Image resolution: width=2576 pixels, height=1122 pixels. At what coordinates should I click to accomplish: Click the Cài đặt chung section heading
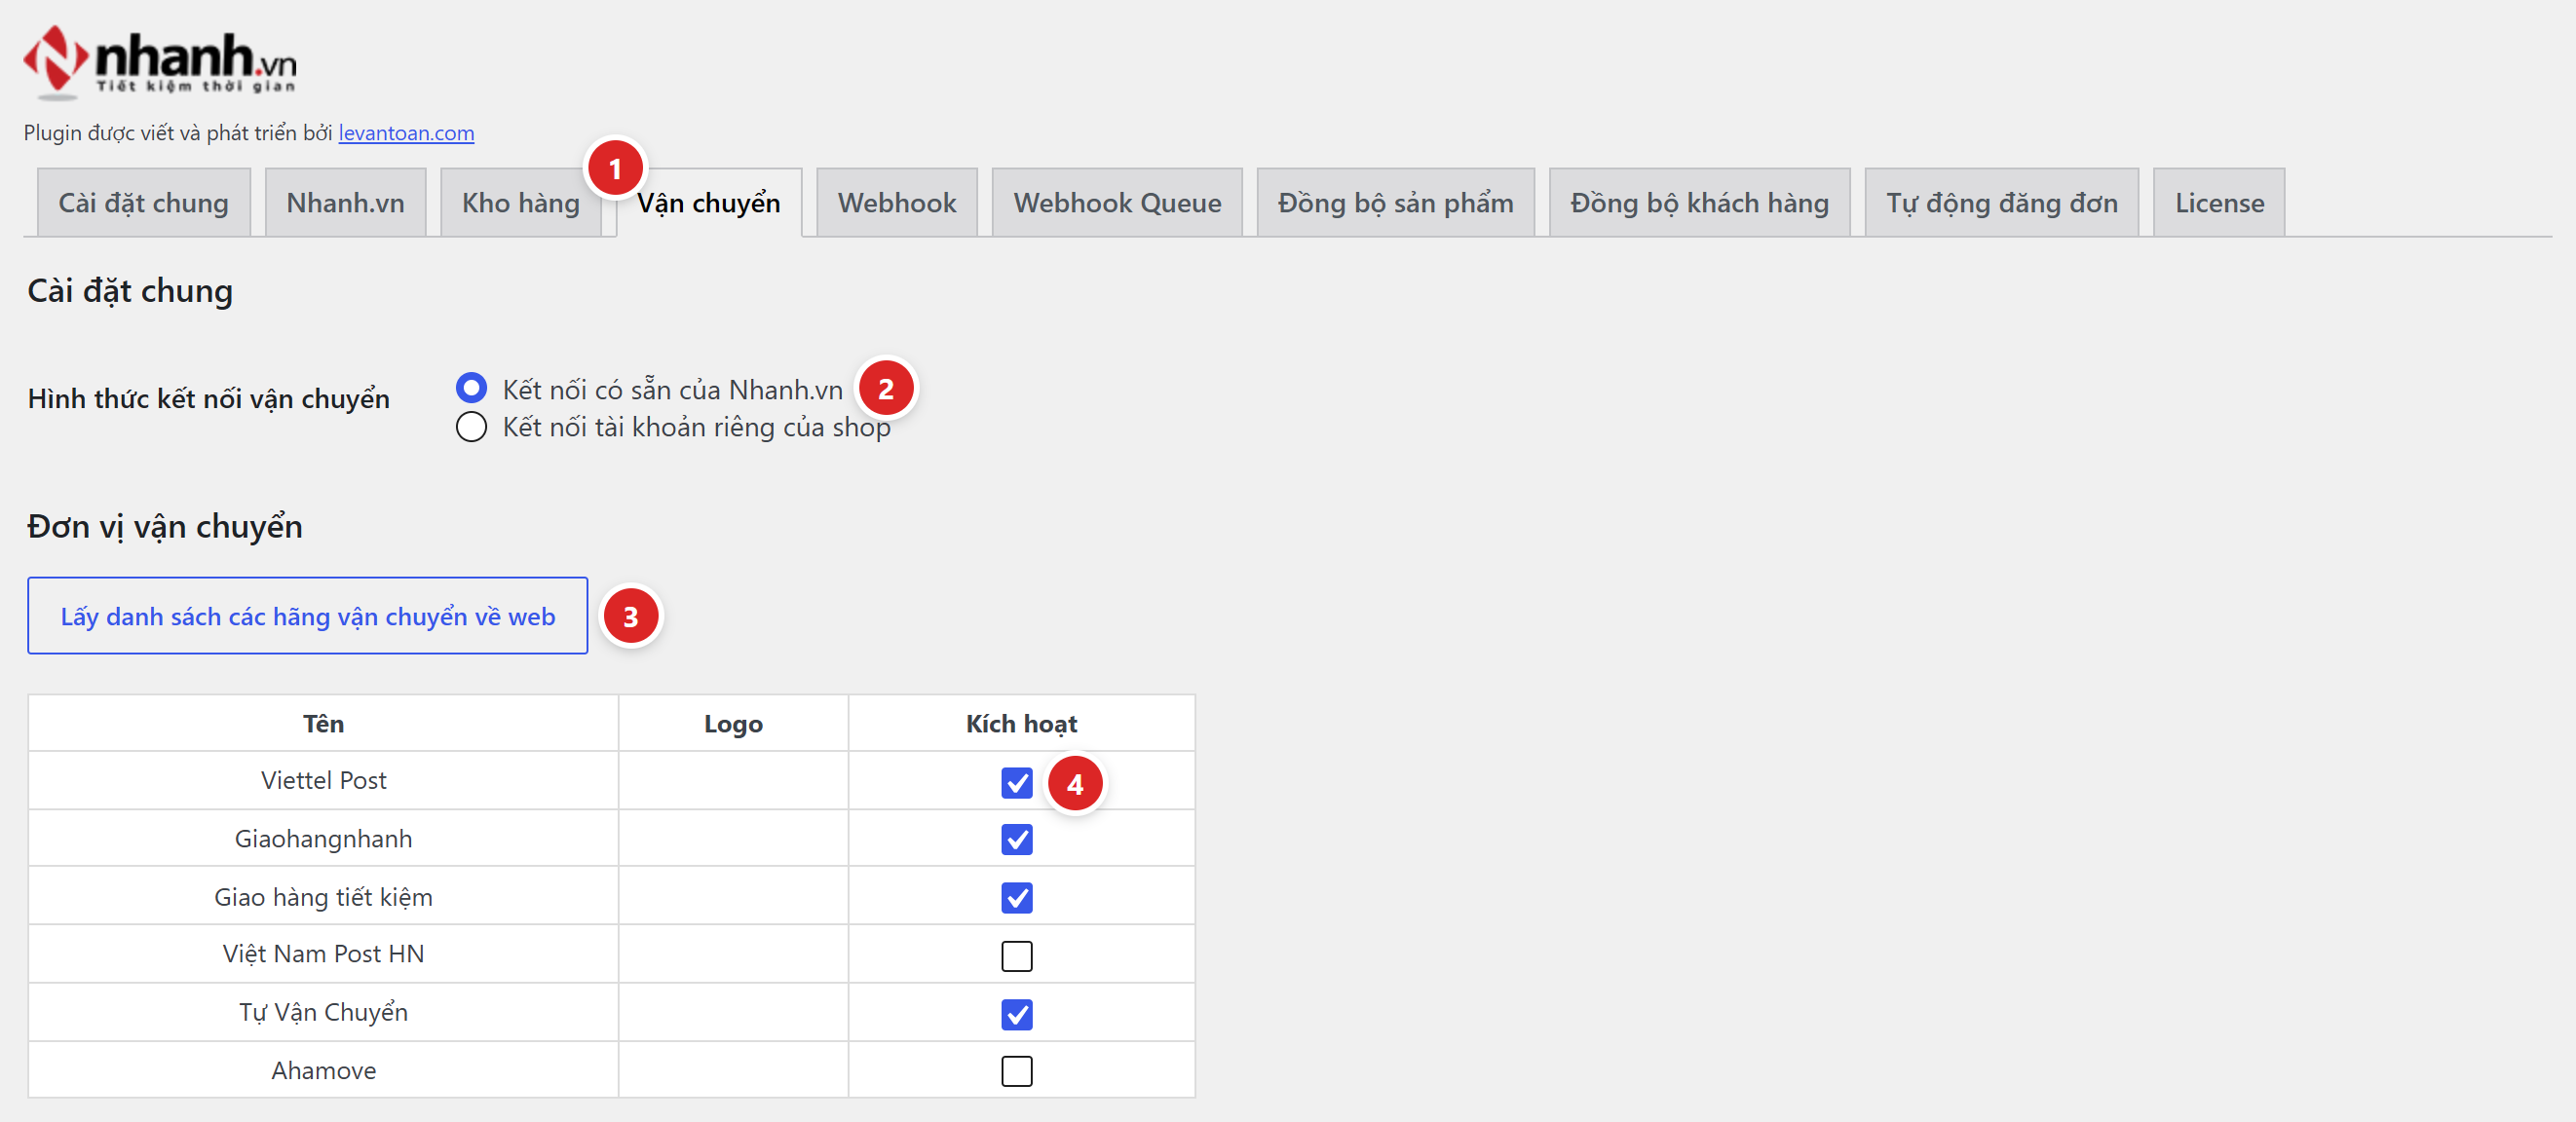coord(130,291)
